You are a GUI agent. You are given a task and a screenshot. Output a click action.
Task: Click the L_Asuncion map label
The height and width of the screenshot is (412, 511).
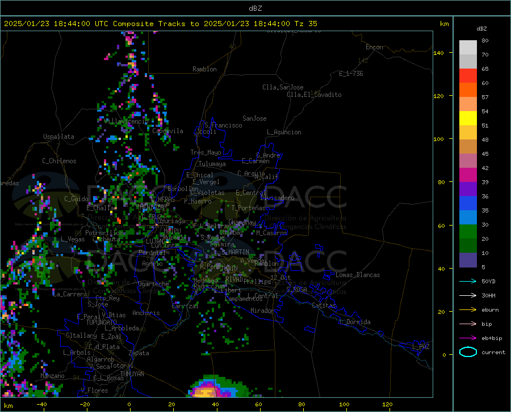coord(284,132)
